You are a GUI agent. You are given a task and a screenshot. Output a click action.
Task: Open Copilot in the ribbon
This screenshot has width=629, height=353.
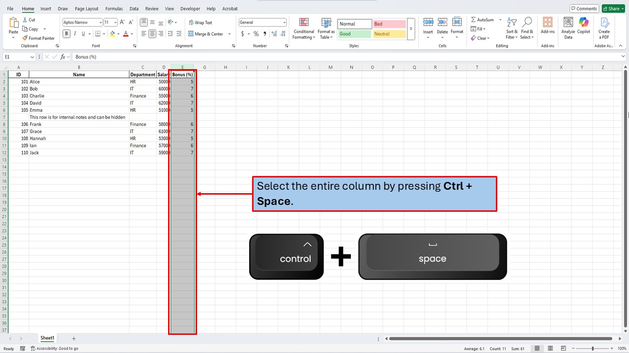pos(583,27)
